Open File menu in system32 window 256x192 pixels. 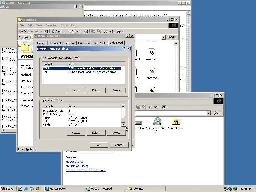22,25
